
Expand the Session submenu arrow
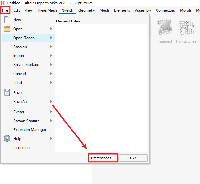tap(51, 47)
